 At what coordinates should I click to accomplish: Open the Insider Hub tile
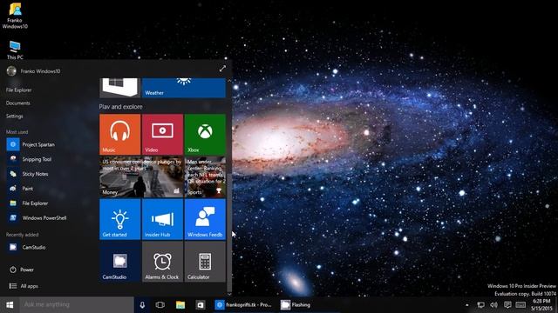pos(162,219)
